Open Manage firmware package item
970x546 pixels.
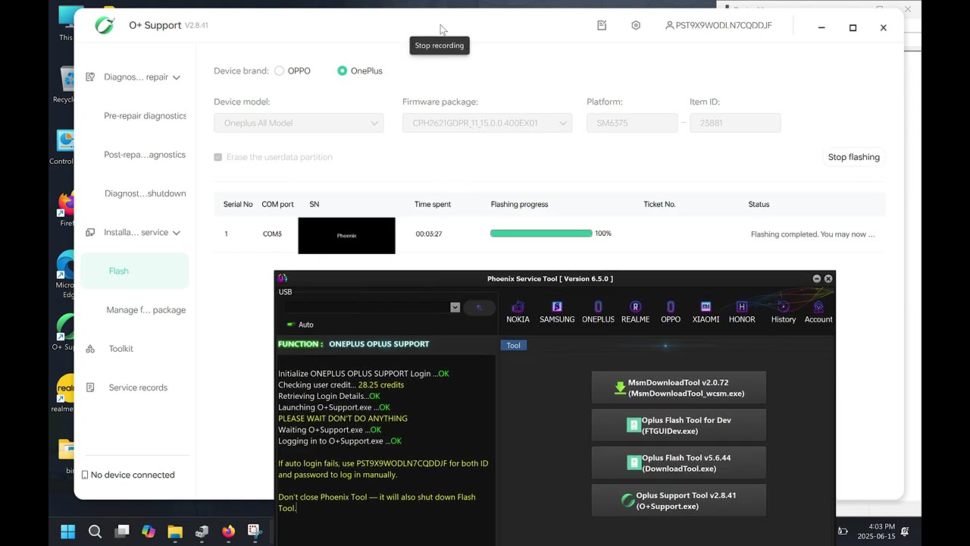146,310
